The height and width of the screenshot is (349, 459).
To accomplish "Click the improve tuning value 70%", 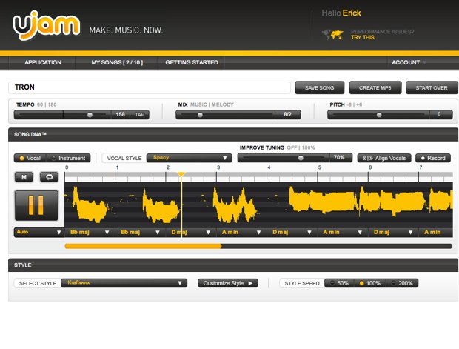I will click(x=339, y=158).
